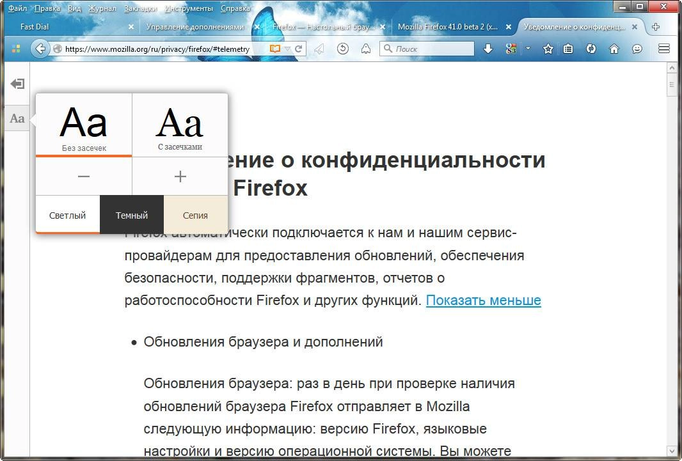Screen dimensions: 682x461
Task: Click scrollbar up arrow
Action: 671,68
